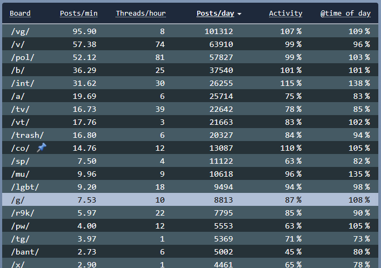Click the /co/ board name
The image size is (381, 268).
click(20, 148)
